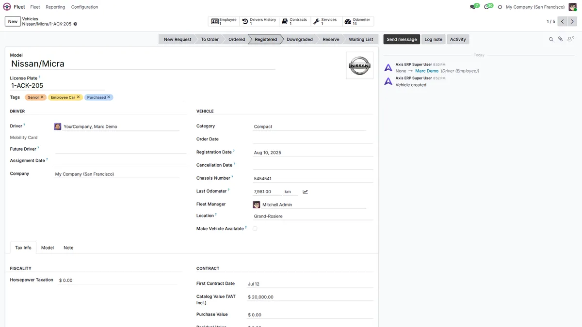Open Odometer stat button

tap(358, 21)
